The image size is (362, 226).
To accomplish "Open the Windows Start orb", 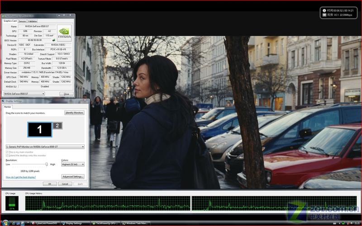I will (x=5, y=223).
